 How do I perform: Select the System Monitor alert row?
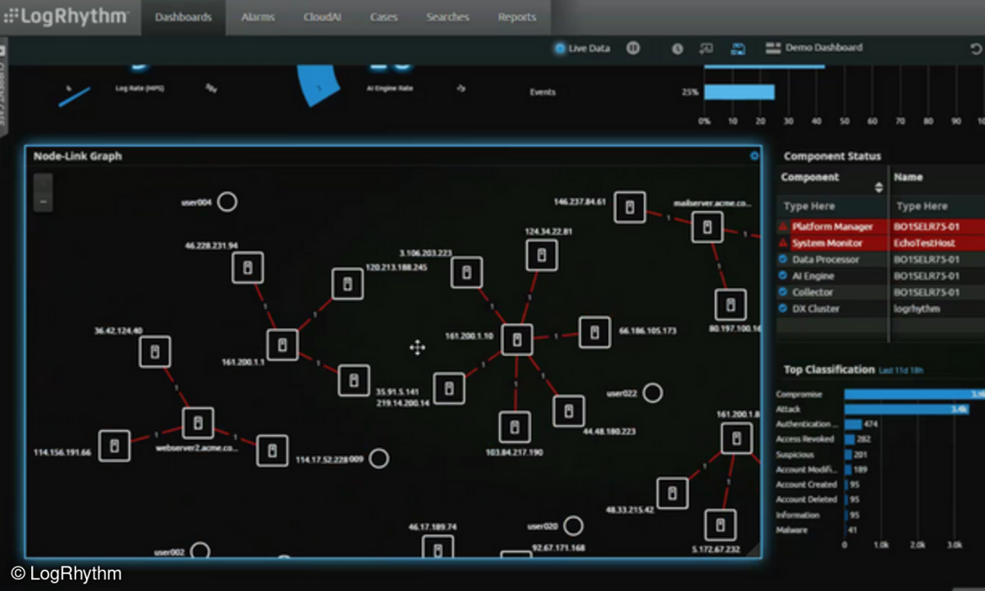click(x=881, y=243)
